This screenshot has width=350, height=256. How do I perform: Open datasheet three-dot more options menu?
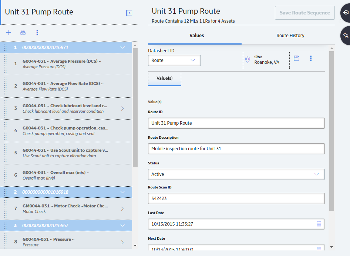(311, 58)
